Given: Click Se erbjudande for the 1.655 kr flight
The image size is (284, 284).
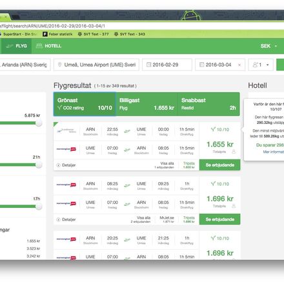Looking at the screenshot, I should 219,165.
